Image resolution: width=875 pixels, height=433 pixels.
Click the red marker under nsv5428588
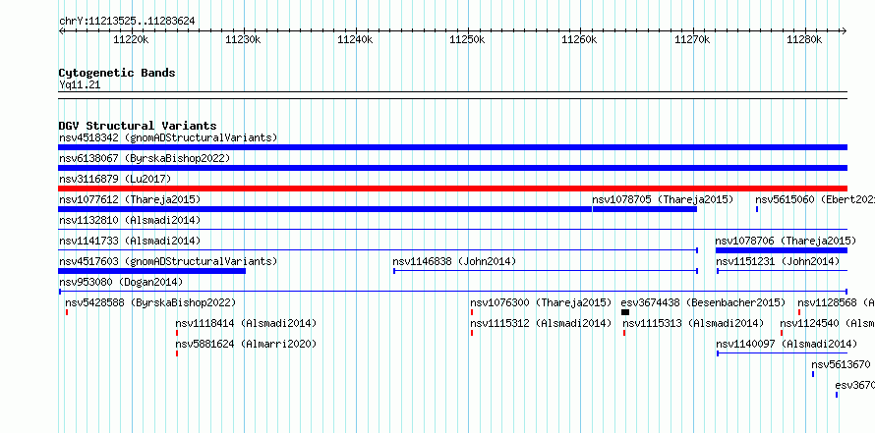[67, 312]
